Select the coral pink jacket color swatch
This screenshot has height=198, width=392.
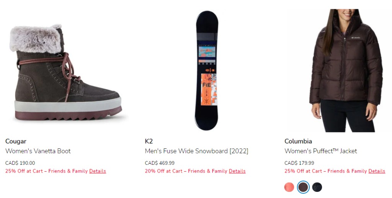tap(289, 187)
